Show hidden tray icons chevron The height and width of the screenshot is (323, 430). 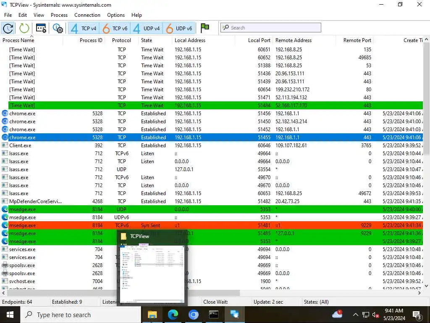[x=355, y=315]
